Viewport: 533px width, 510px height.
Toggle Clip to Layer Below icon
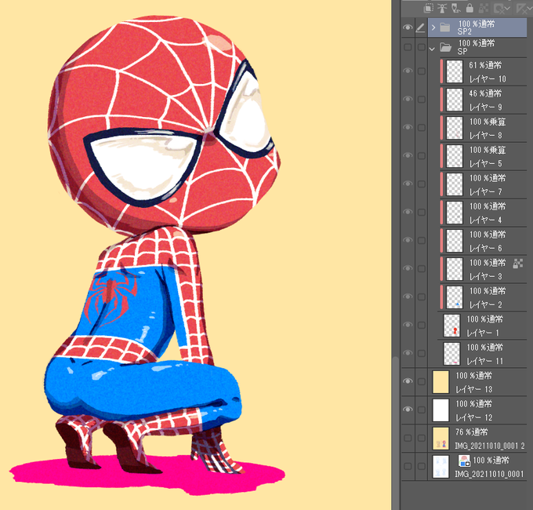(x=429, y=8)
